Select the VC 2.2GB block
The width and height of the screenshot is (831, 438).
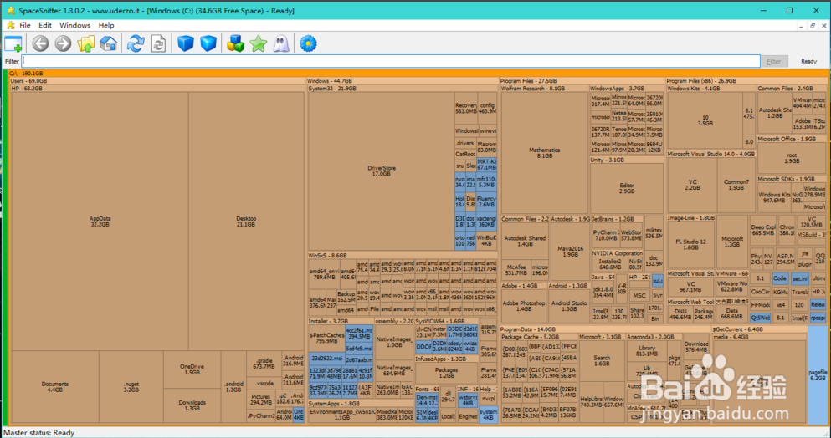pos(692,185)
